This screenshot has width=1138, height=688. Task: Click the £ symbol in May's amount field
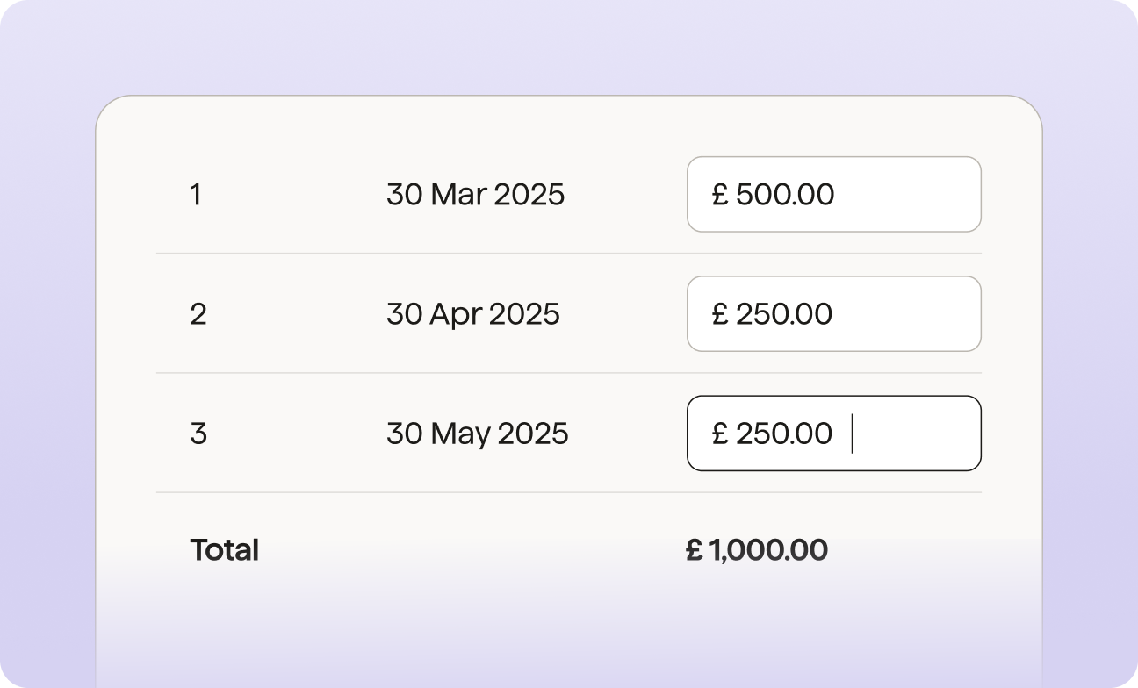click(x=721, y=434)
